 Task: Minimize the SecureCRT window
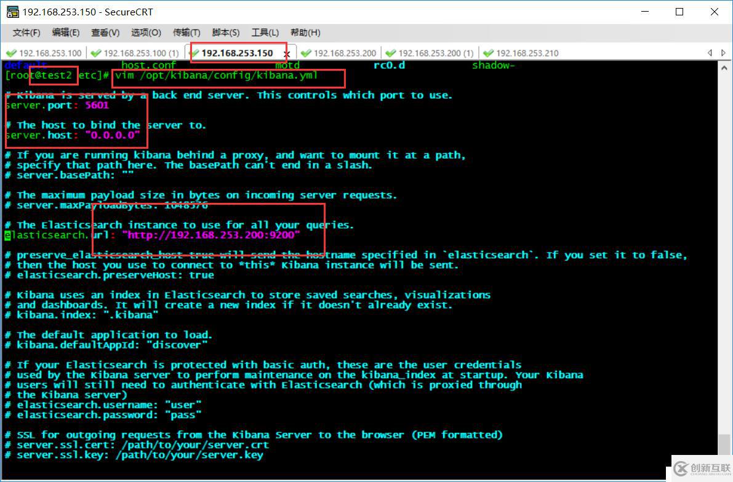coord(645,12)
